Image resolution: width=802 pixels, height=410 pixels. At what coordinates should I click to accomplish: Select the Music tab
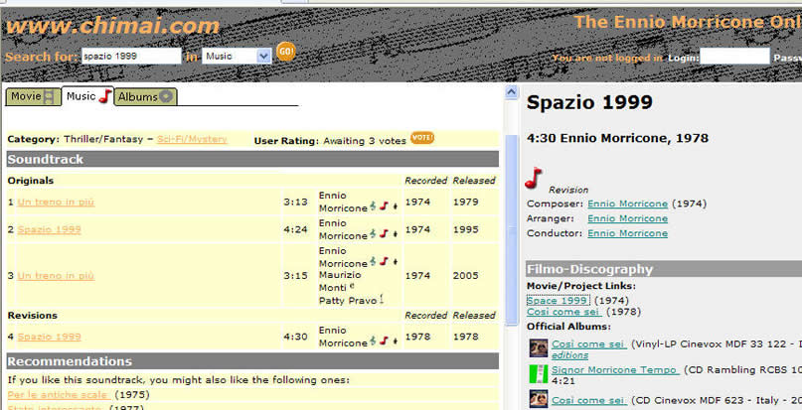[88, 96]
